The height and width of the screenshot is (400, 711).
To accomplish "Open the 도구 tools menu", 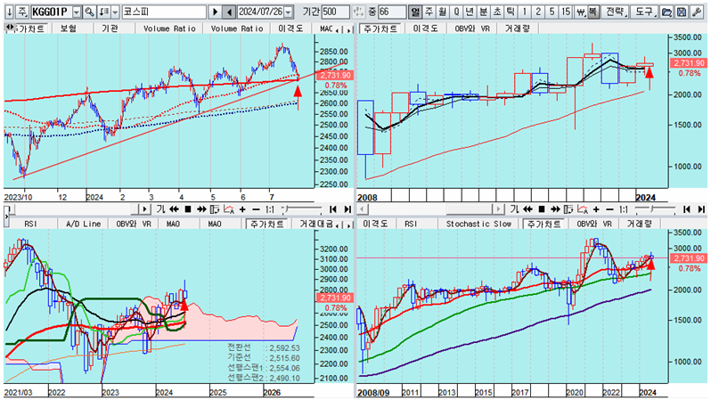I will (x=643, y=12).
